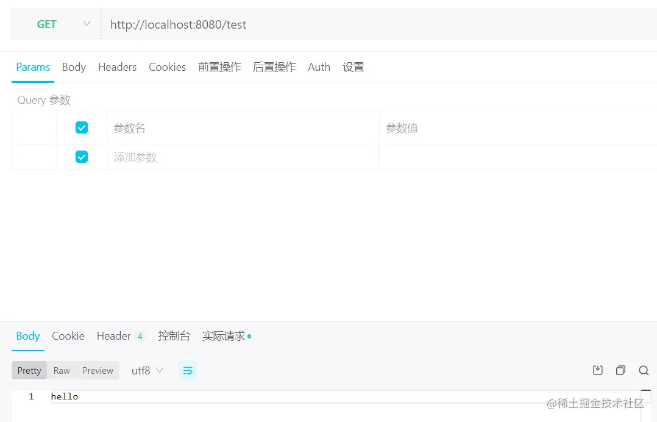Click the empty 参数值 cell for the new parameter

(518, 157)
